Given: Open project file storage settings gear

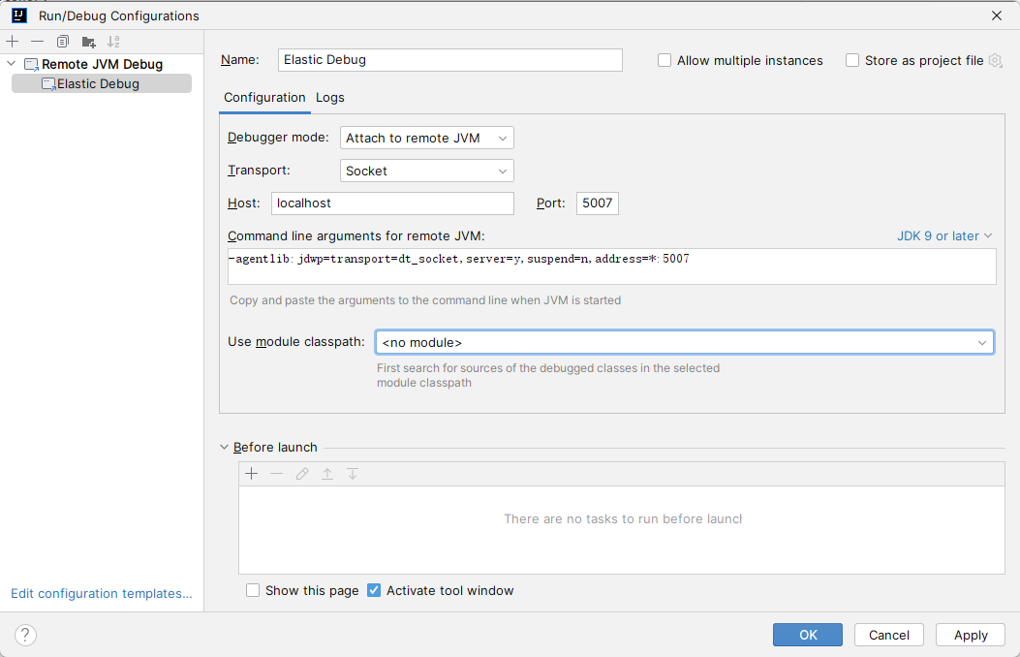Looking at the screenshot, I should tap(995, 60).
